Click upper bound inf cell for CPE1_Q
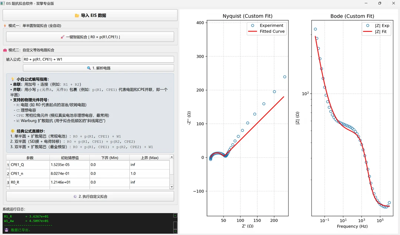The height and width of the screenshot is (235, 400). (x=150, y=165)
